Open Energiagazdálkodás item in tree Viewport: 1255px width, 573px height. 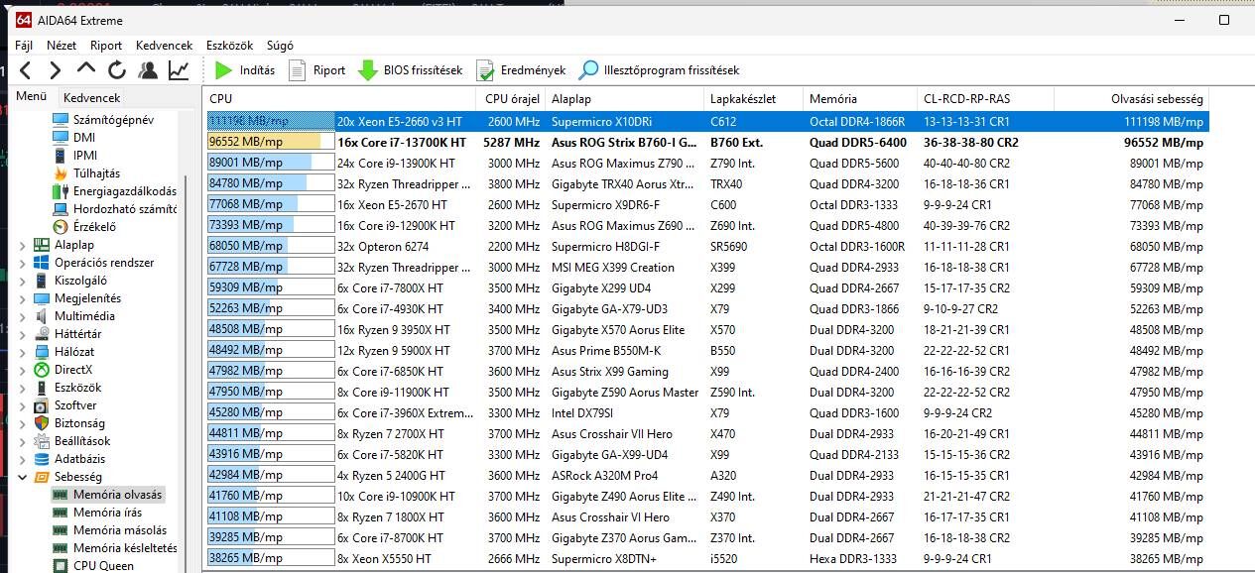(115, 191)
